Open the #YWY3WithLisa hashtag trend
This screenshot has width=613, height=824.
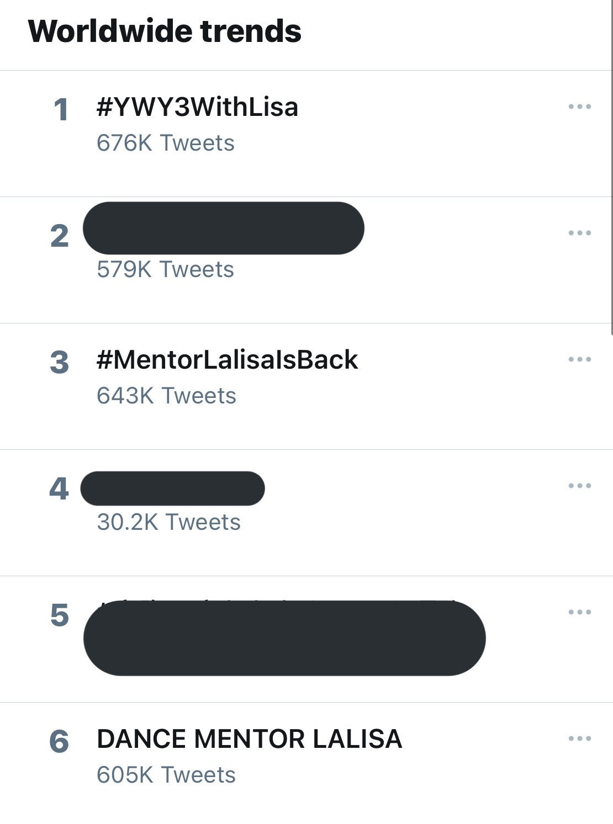(x=197, y=107)
